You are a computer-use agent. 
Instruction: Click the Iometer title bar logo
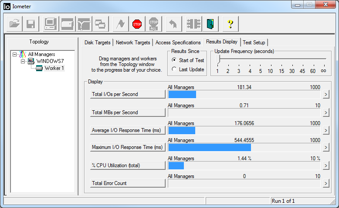click(7, 7)
